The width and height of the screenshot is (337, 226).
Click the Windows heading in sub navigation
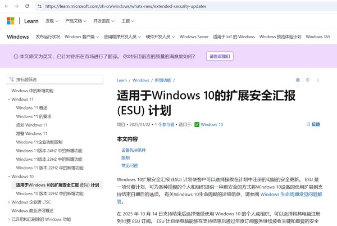pos(18,37)
